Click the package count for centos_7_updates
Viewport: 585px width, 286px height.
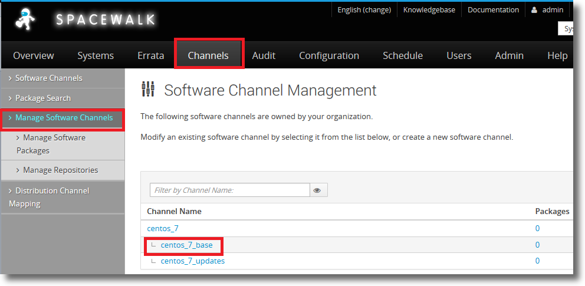pos(537,261)
